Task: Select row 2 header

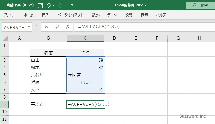Action: [x=4, y=53]
